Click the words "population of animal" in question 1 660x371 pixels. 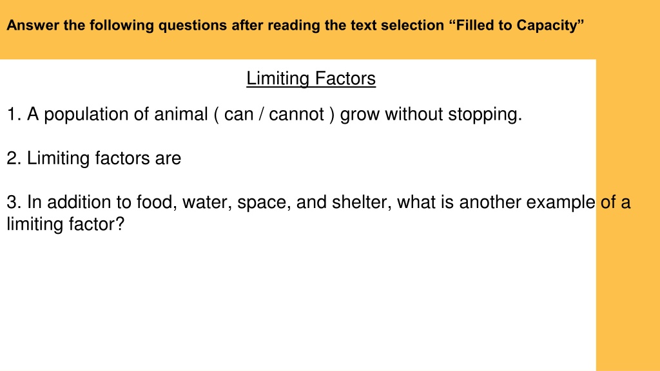click(126, 115)
